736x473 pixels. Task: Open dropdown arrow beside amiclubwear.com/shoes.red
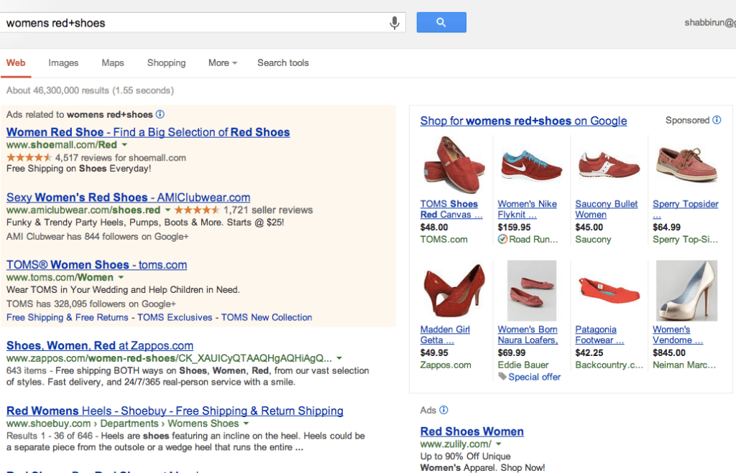pos(167,210)
